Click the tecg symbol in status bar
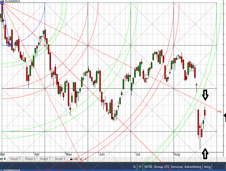 pos(207,167)
